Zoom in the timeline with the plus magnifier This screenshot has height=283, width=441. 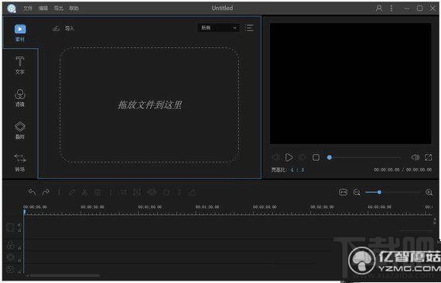pyautogui.click(x=429, y=193)
